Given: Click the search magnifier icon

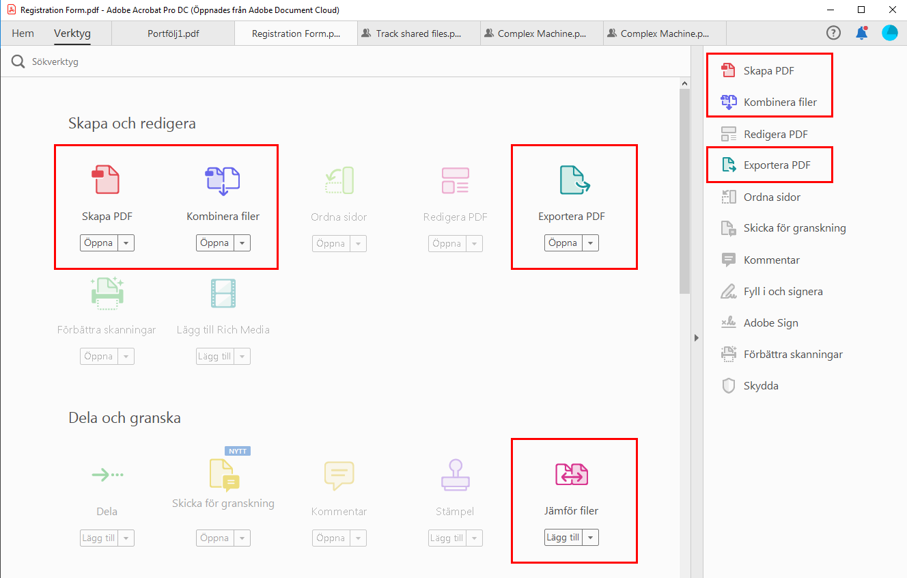Looking at the screenshot, I should tap(18, 62).
